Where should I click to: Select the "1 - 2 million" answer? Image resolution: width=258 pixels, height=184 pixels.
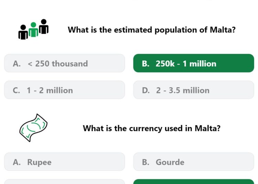click(65, 90)
